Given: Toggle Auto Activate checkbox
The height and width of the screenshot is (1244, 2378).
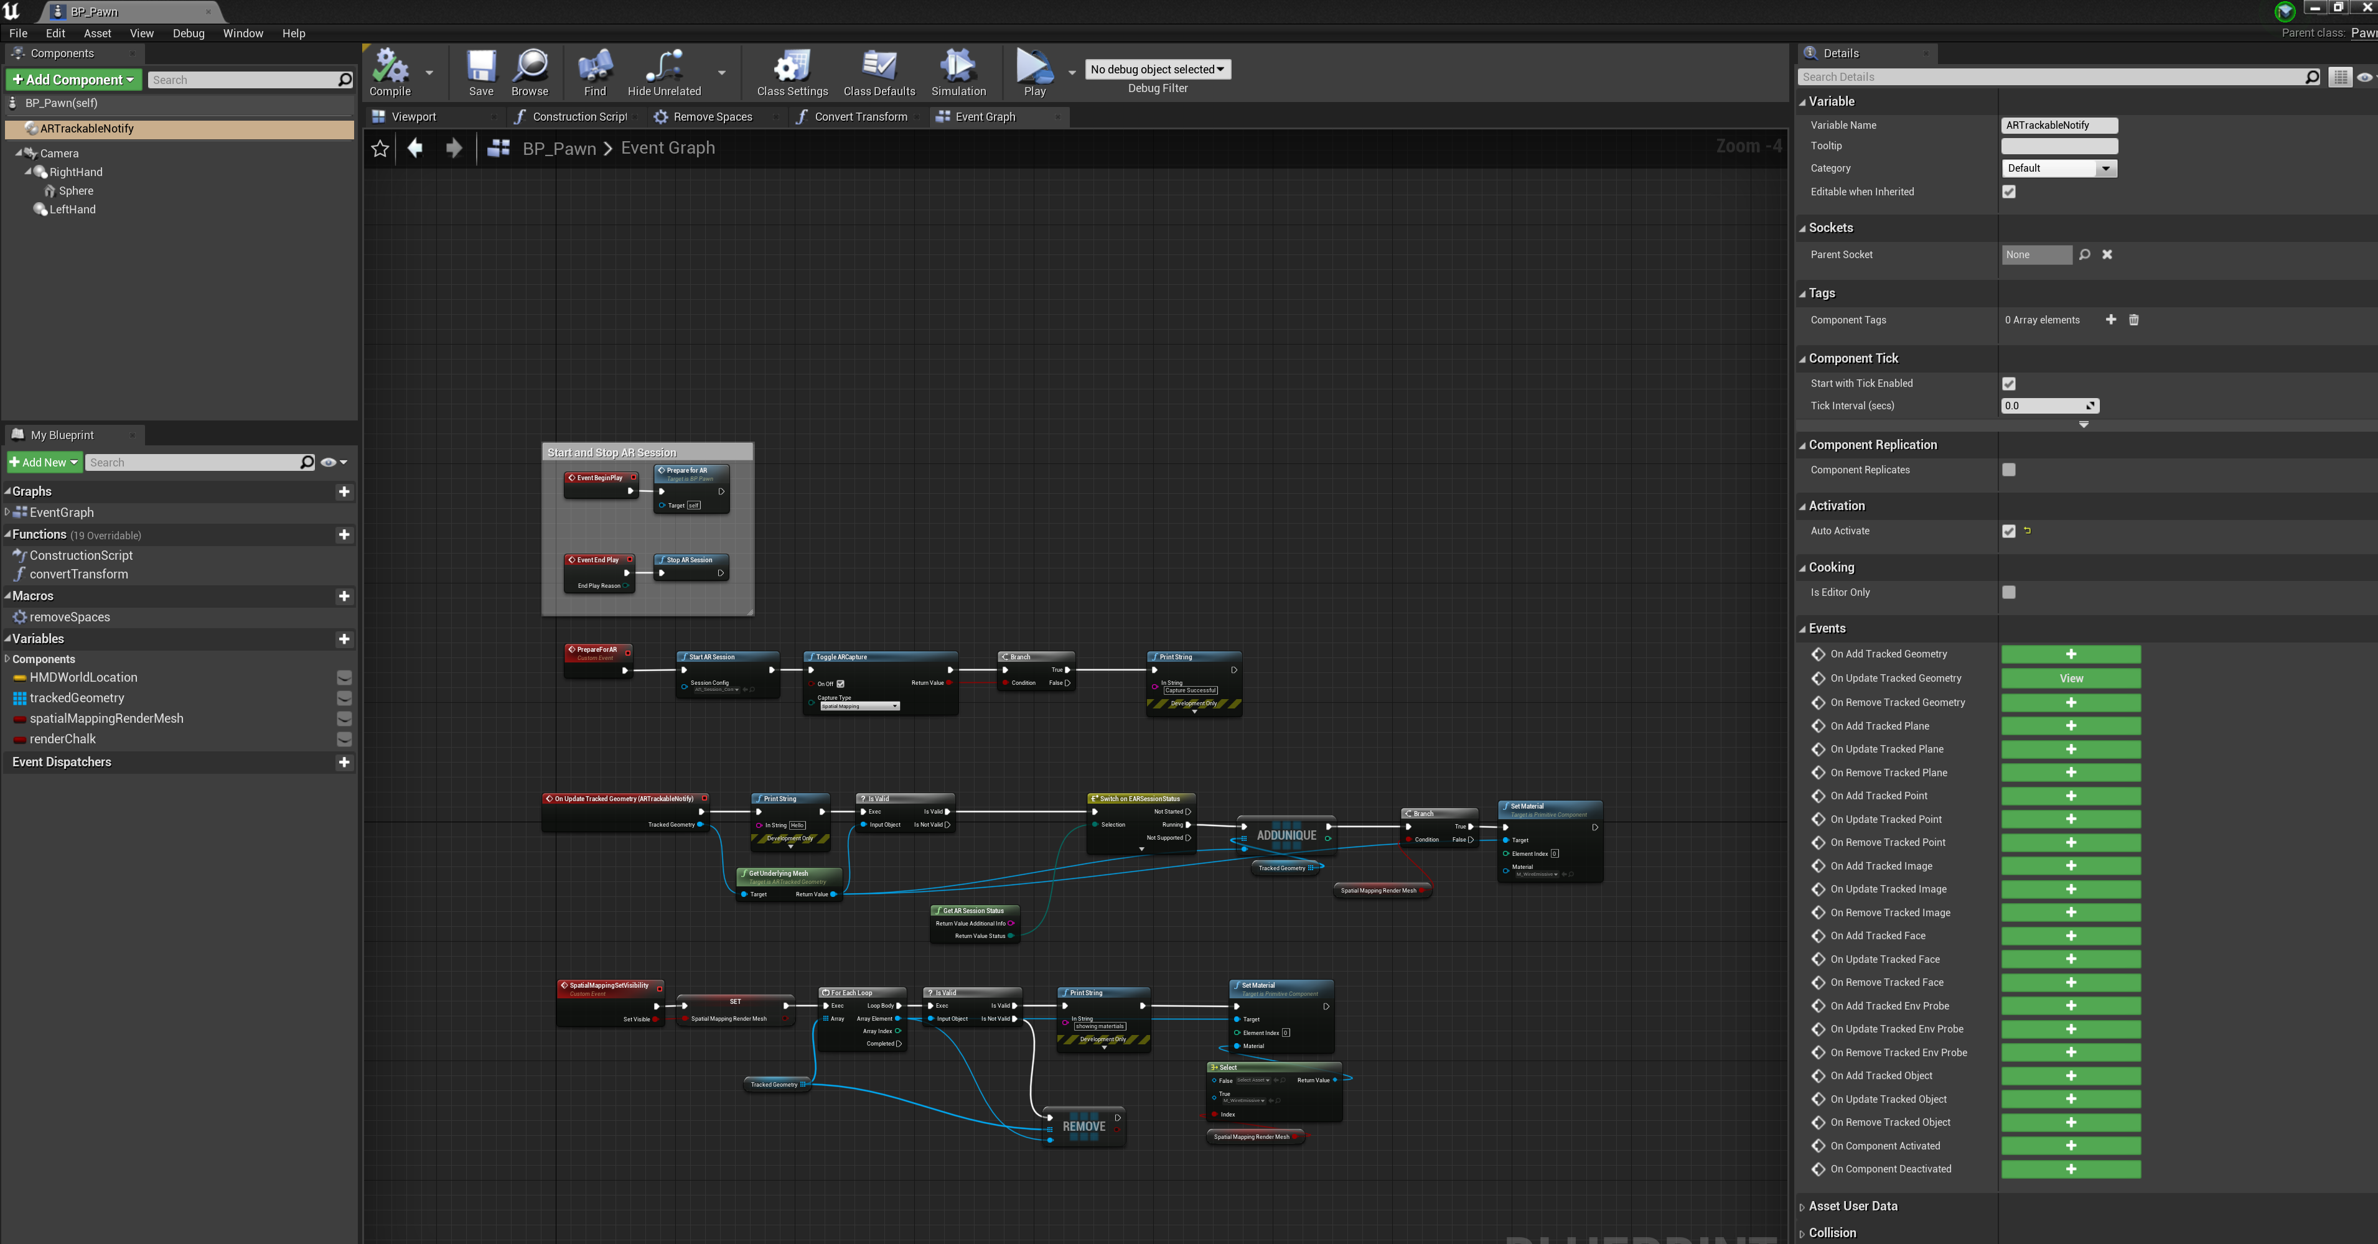Looking at the screenshot, I should (x=2009, y=531).
